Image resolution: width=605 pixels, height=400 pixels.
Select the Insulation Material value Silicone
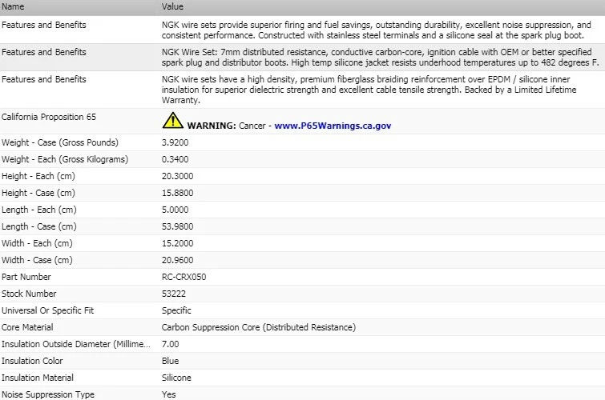click(x=176, y=378)
